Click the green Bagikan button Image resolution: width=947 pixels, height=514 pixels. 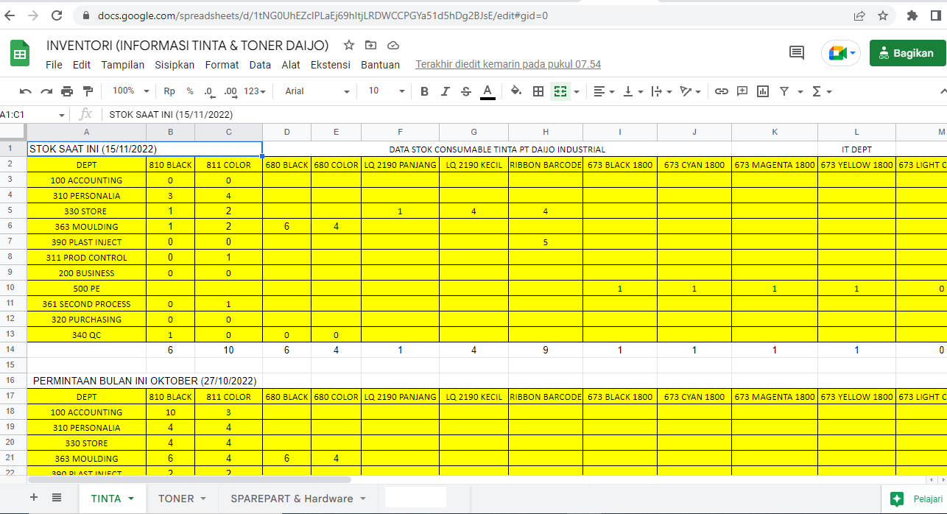(906, 53)
